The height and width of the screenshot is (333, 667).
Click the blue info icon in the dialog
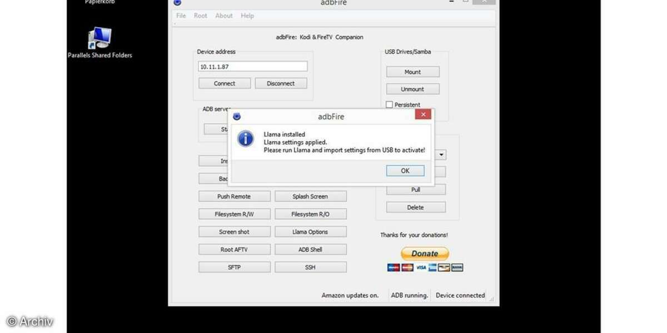pos(246,139)
